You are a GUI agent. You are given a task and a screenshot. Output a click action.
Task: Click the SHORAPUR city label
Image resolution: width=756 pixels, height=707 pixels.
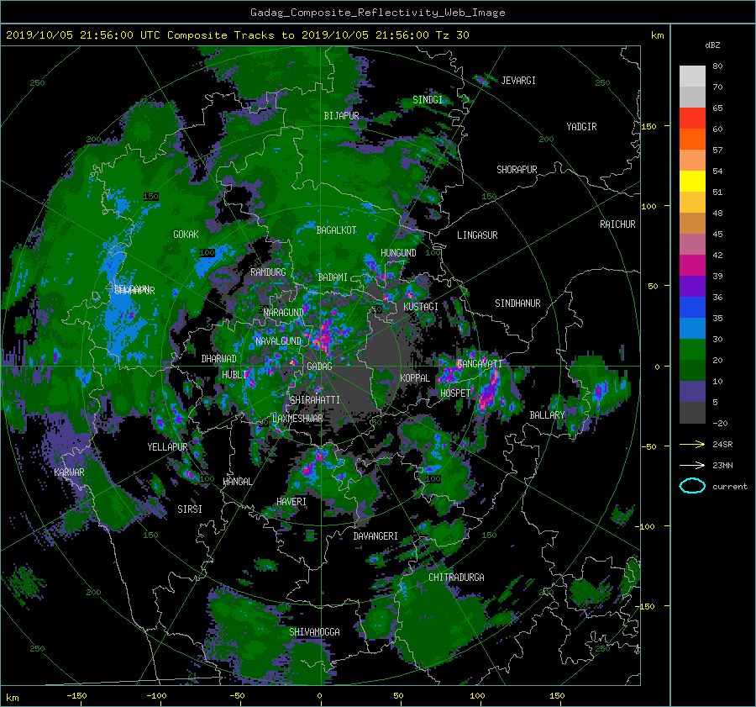tap(517, 170)
